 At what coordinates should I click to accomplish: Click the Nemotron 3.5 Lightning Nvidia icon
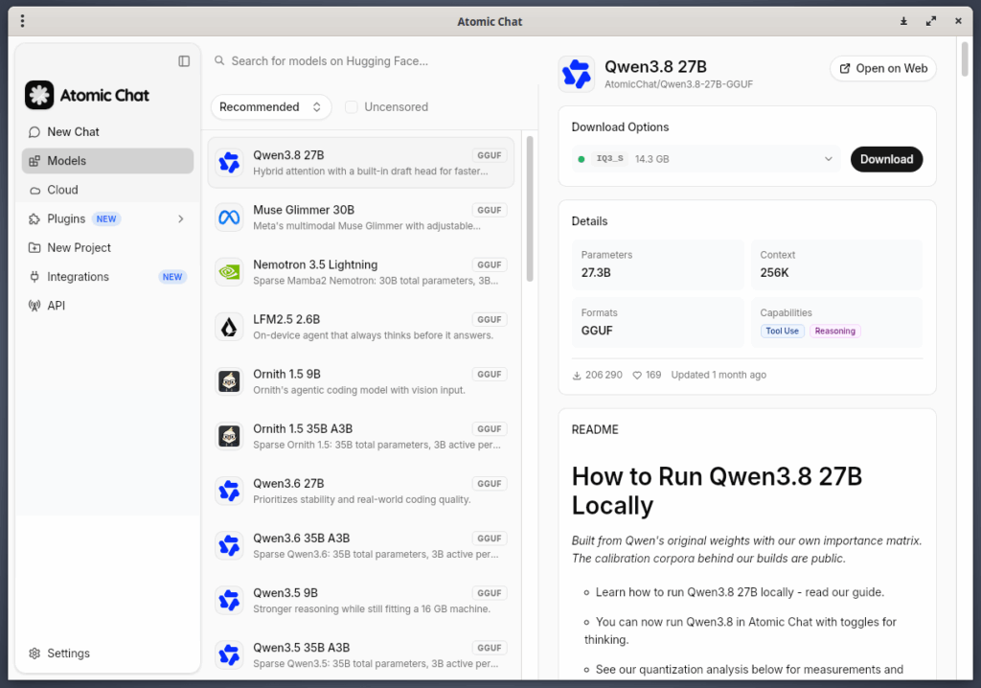229,272
